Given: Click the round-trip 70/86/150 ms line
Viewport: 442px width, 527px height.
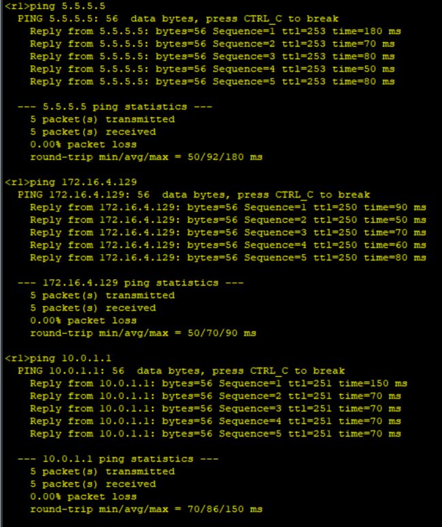Looking at the screenshot, I should [x=146, y=509].
